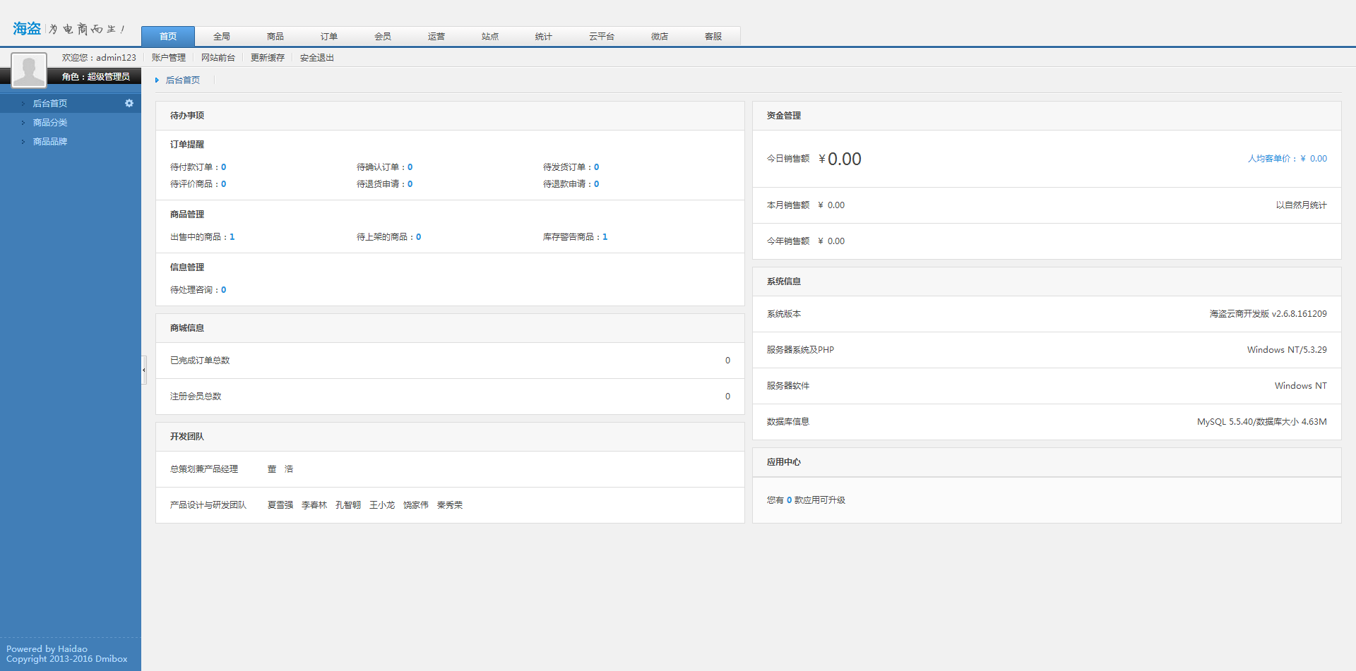This screenshot has height=671, width=1356.
Task: Click the 应用中心 panel header
Action: pos(1047,462)
